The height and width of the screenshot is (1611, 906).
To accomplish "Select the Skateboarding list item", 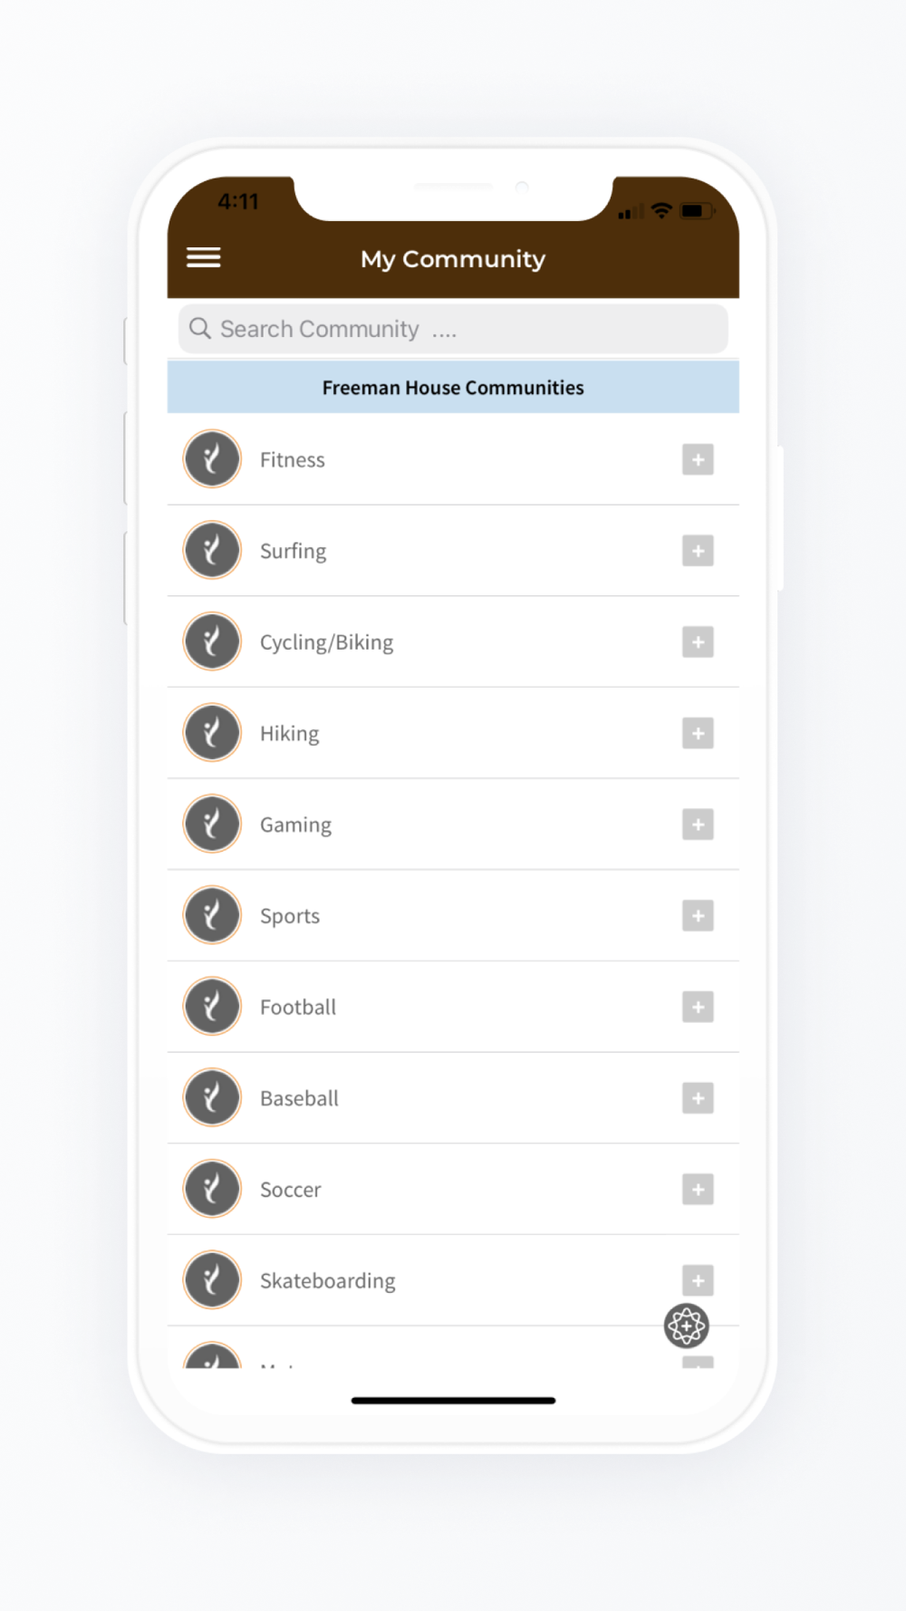I will (453, 1280).
